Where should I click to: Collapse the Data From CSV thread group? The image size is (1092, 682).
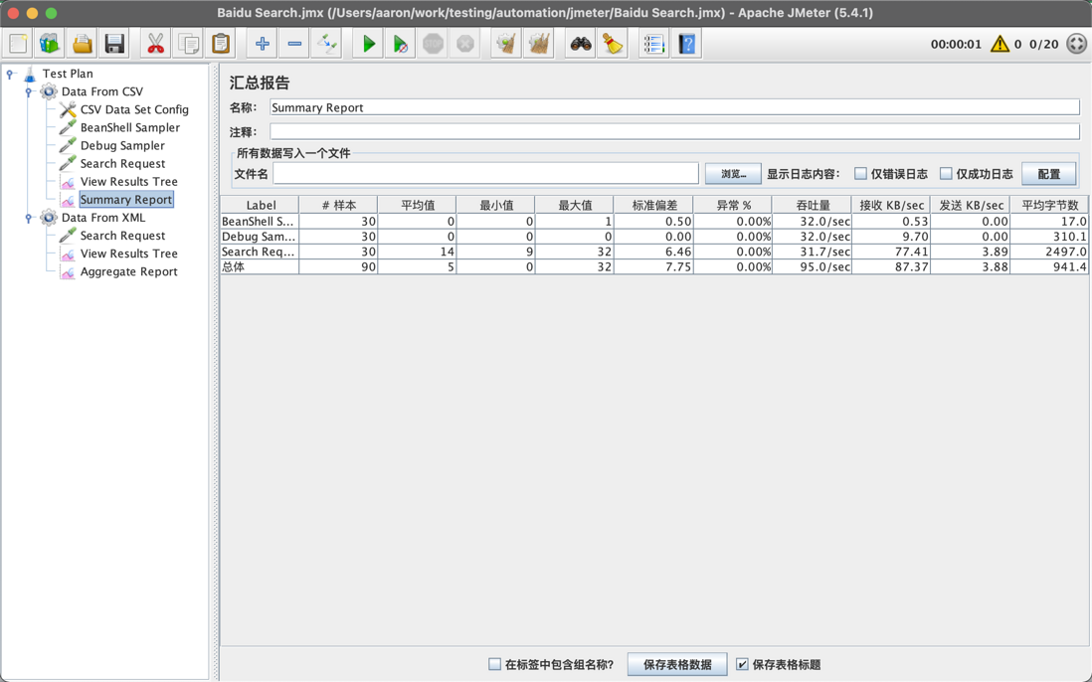pyautogui.click(x=29, y=91)
